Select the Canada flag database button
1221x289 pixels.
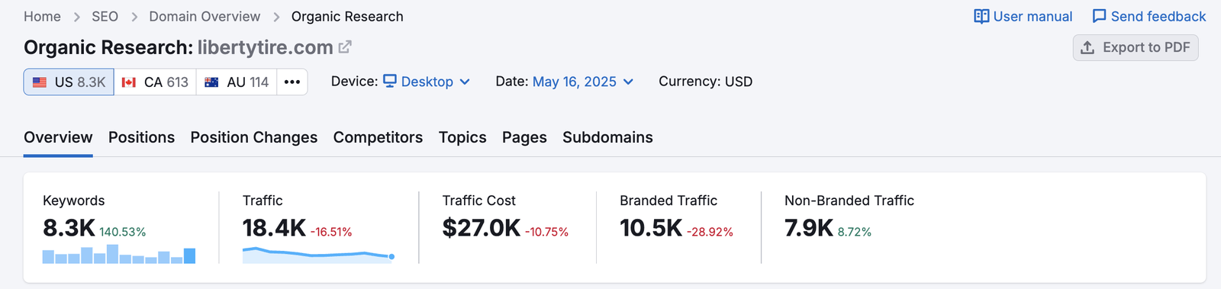point(155,82)
